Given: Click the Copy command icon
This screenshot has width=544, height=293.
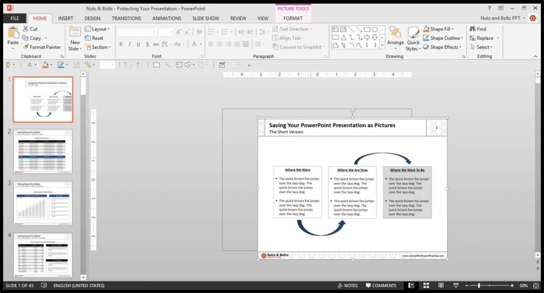Looking at the screenshot, I should pyautogui.click(x=25, y=38).
